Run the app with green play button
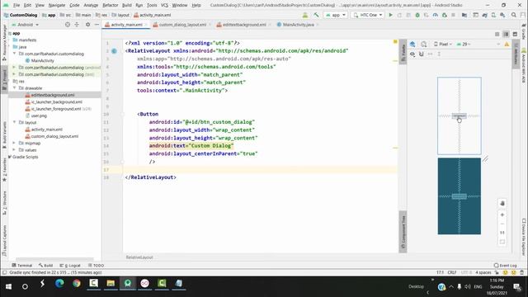The image size is (528, 297). pyautogui.click(x=390, y=15)
